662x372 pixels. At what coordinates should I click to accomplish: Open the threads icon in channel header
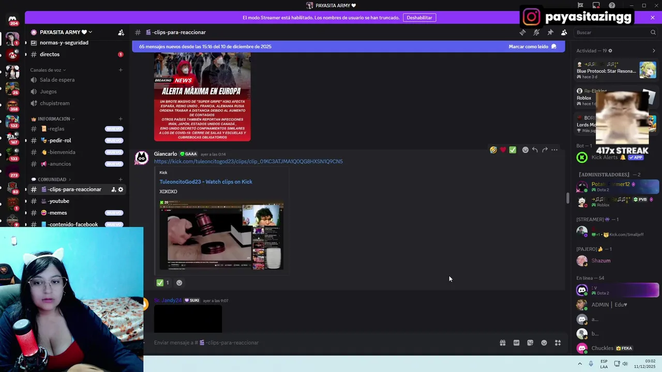pos(522,32)
